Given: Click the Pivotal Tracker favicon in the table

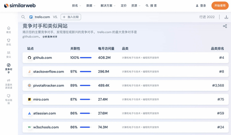Looking at the screenshot, I should coord(30,85).
